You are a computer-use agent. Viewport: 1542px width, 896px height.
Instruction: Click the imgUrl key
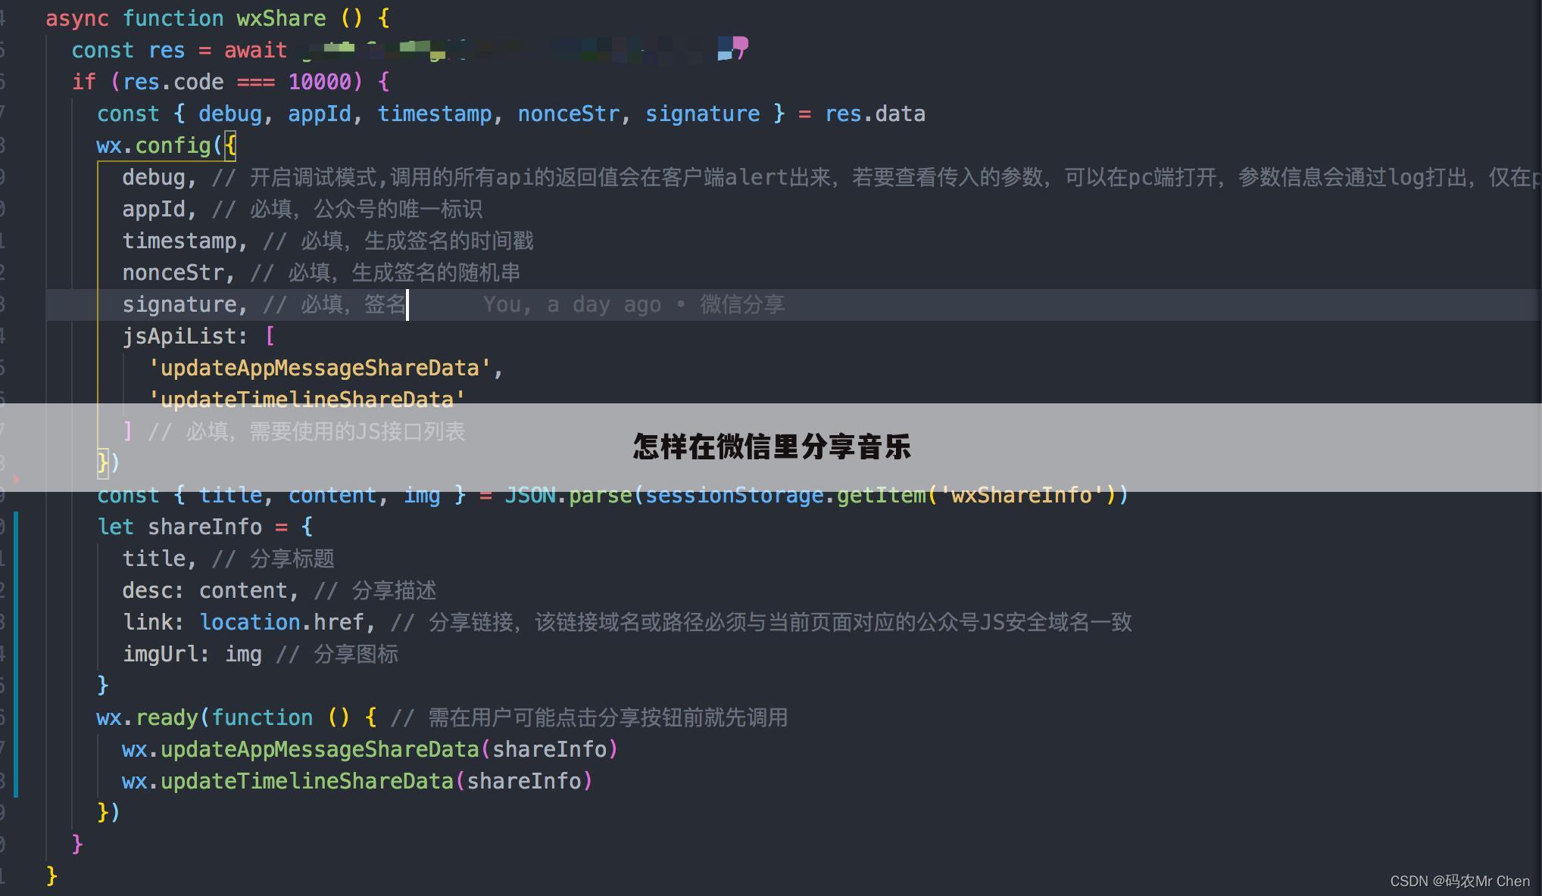161,654
